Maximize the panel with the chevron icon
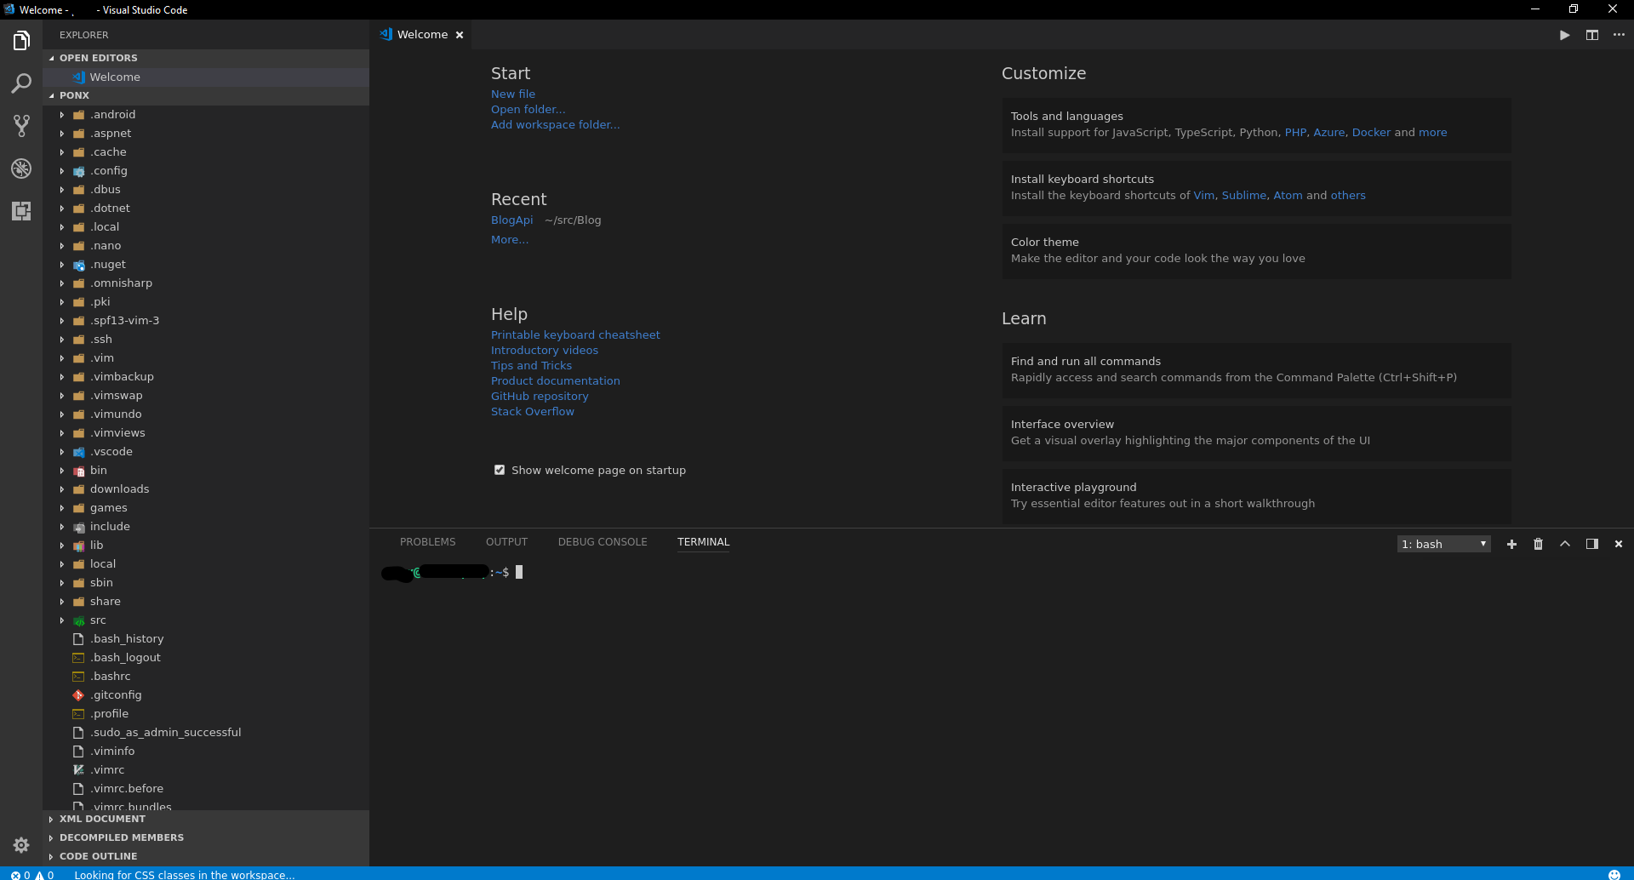This screenshot has width=1634, height=880. [x=1564, y=544]
